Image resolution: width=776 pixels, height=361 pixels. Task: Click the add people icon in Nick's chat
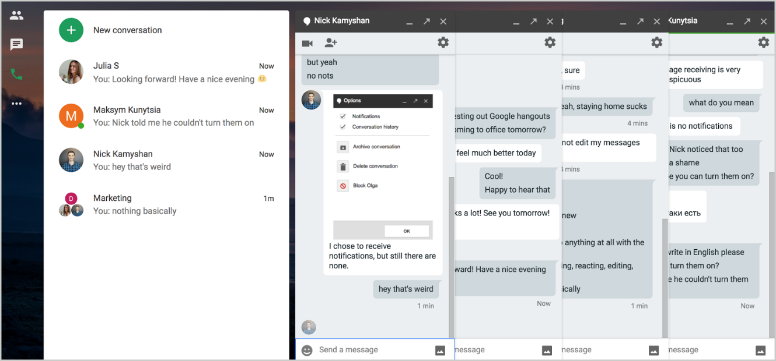point(331,43)
